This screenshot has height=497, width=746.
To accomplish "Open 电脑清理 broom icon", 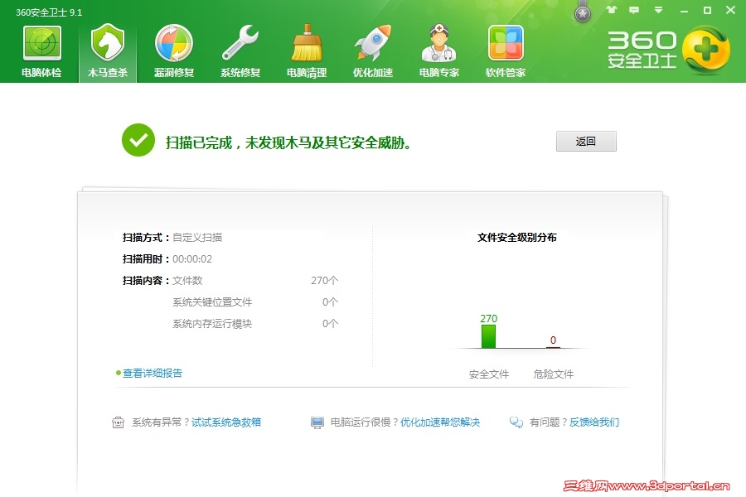I will (x=307, y=43).
